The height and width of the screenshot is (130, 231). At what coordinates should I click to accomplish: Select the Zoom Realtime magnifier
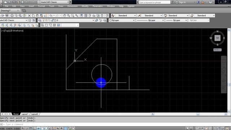point(69,16)
